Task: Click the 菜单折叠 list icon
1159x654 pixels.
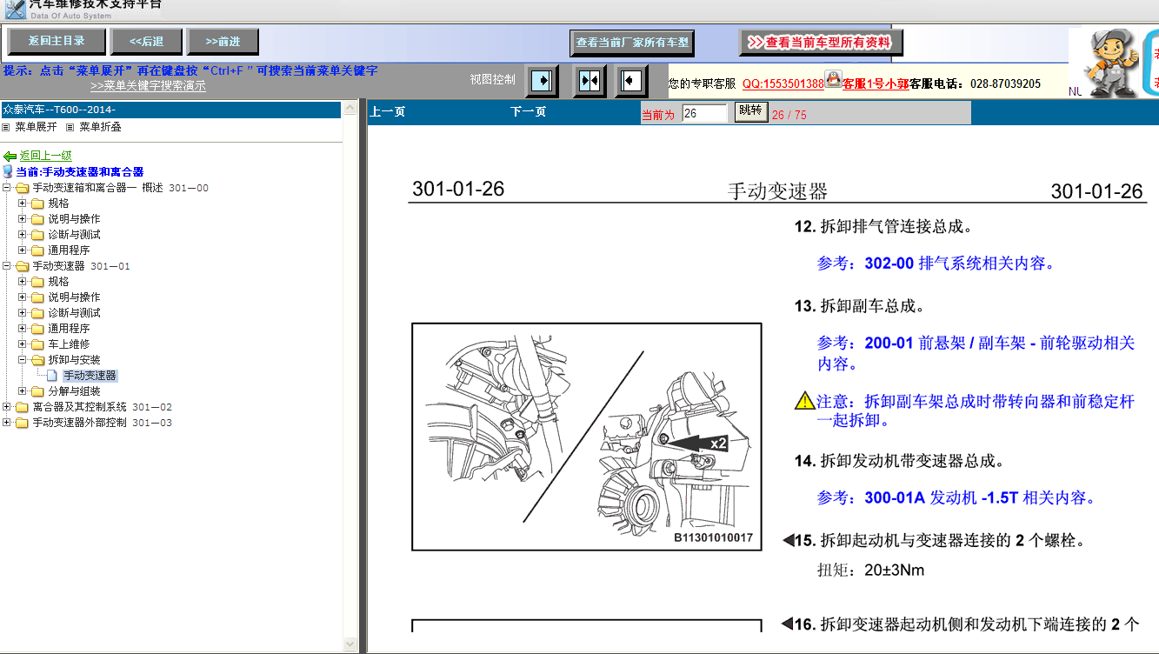Action: (70, 127)
